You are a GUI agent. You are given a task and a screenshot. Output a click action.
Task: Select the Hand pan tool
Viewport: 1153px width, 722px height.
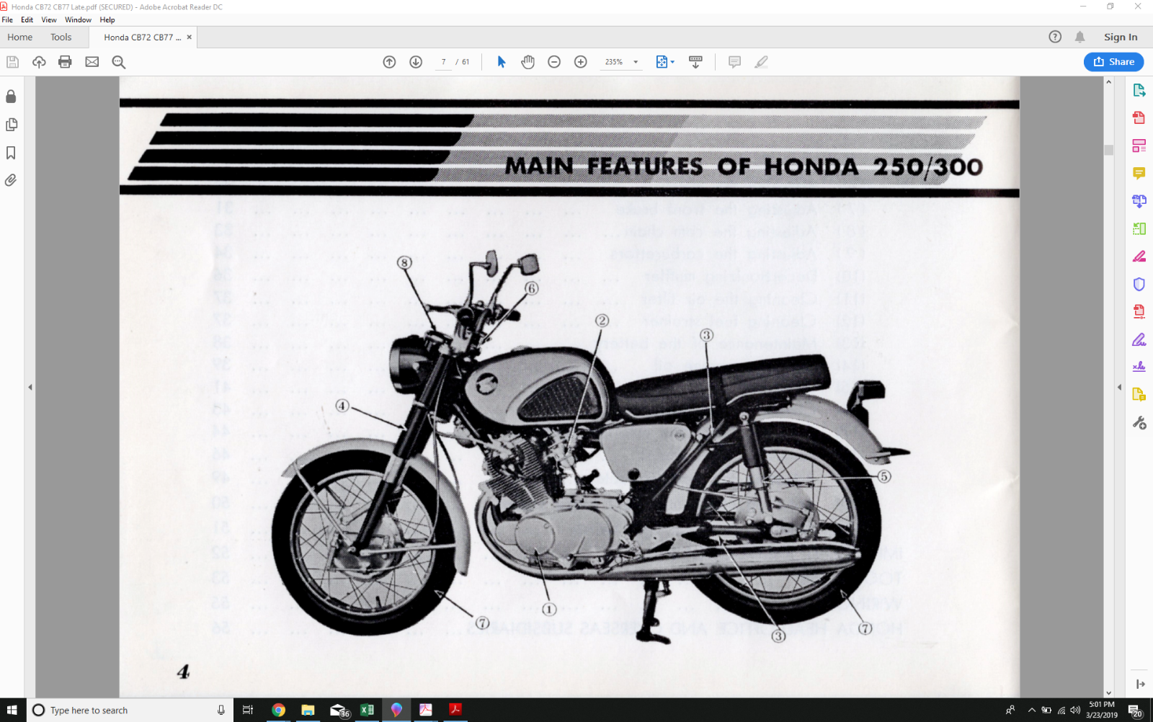tap(528, 62)
